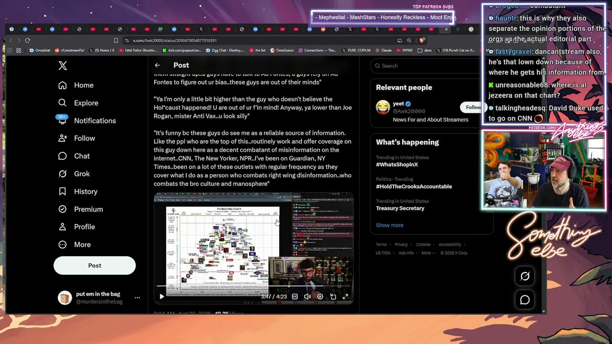612x344 pixels.
Task: Open the Dgg Chat - Destiny bookmark
Action: pos(224,50)
